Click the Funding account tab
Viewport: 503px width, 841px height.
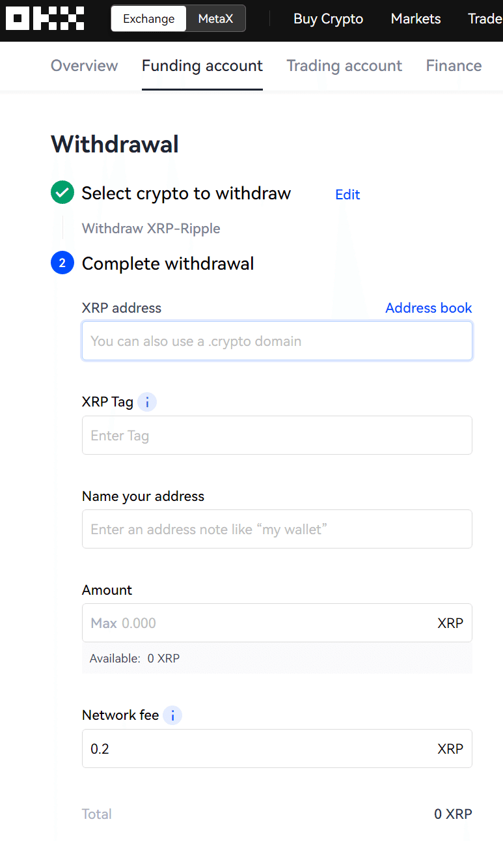pos(202,65)
